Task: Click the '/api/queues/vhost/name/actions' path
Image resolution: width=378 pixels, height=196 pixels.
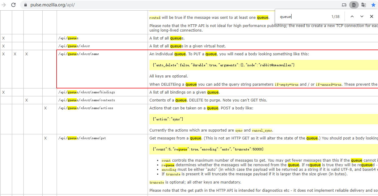Action: pyautogui.click(x=86, y=108)
